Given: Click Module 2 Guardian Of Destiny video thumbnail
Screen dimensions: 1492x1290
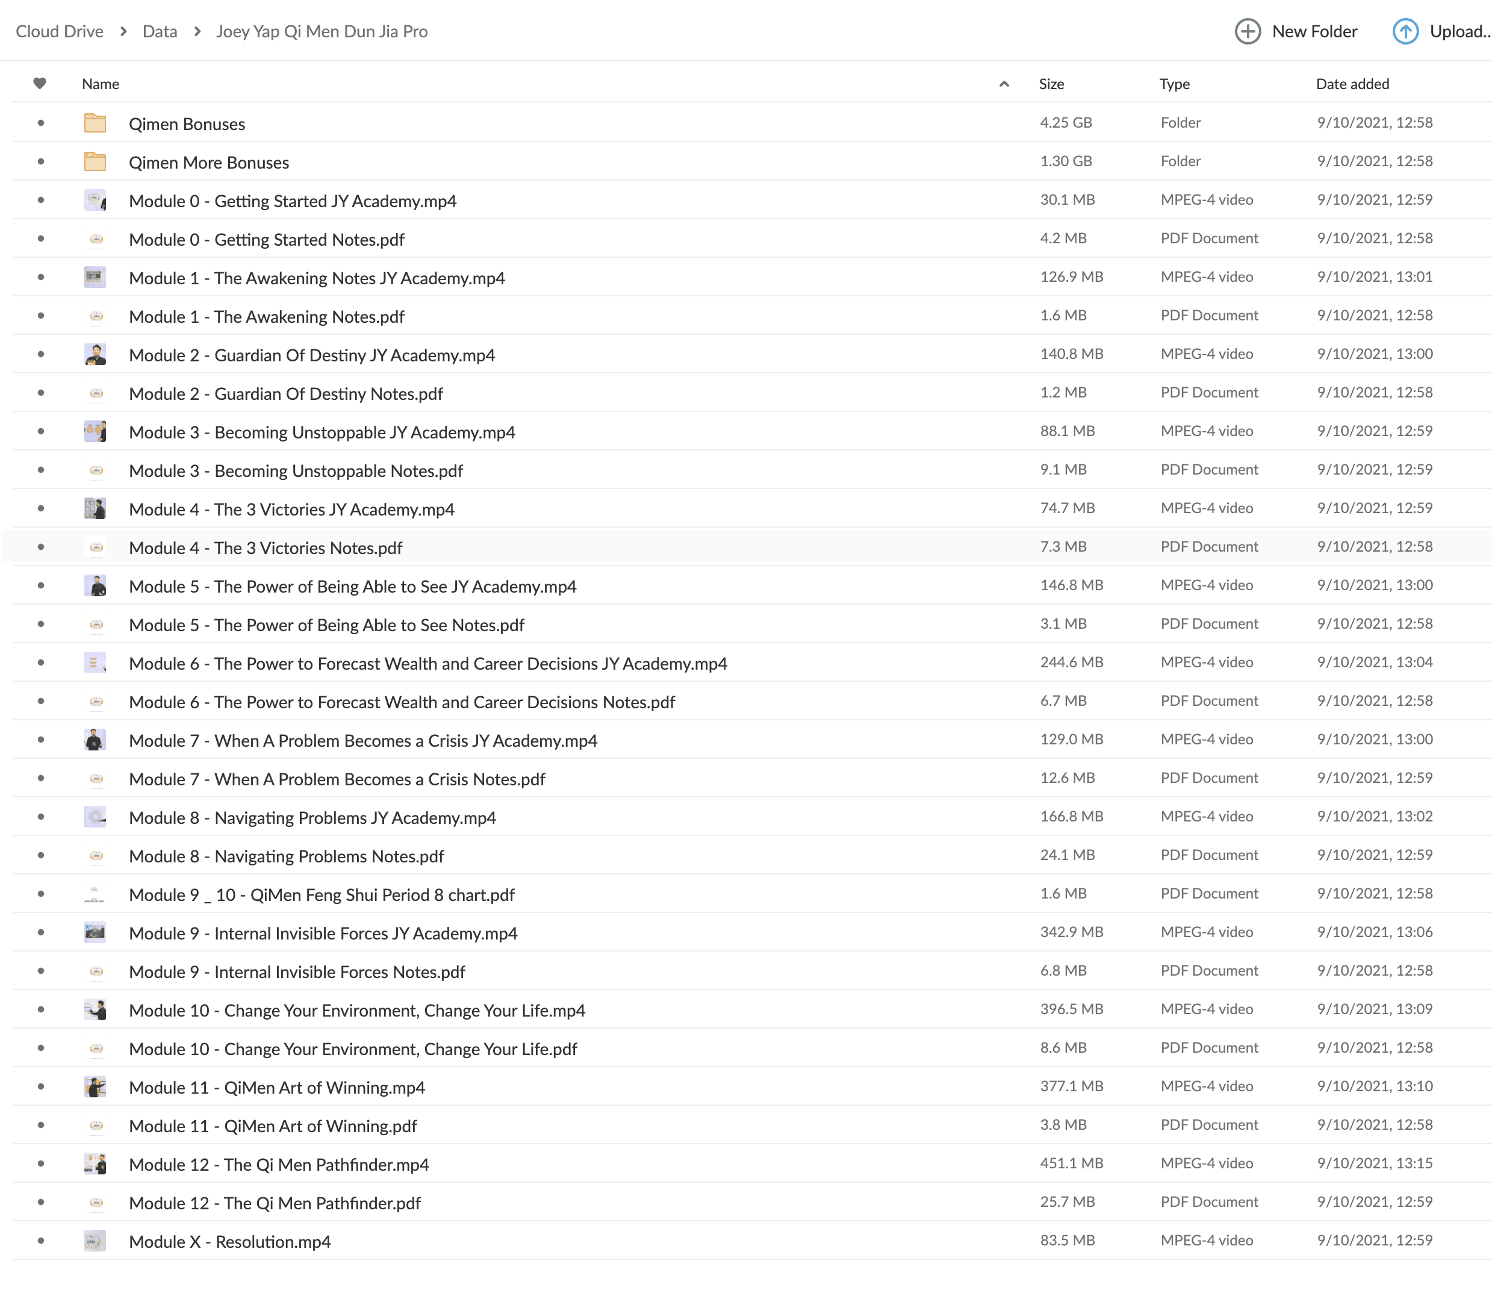Looking at the screenshot, I should tap(95, 354).
